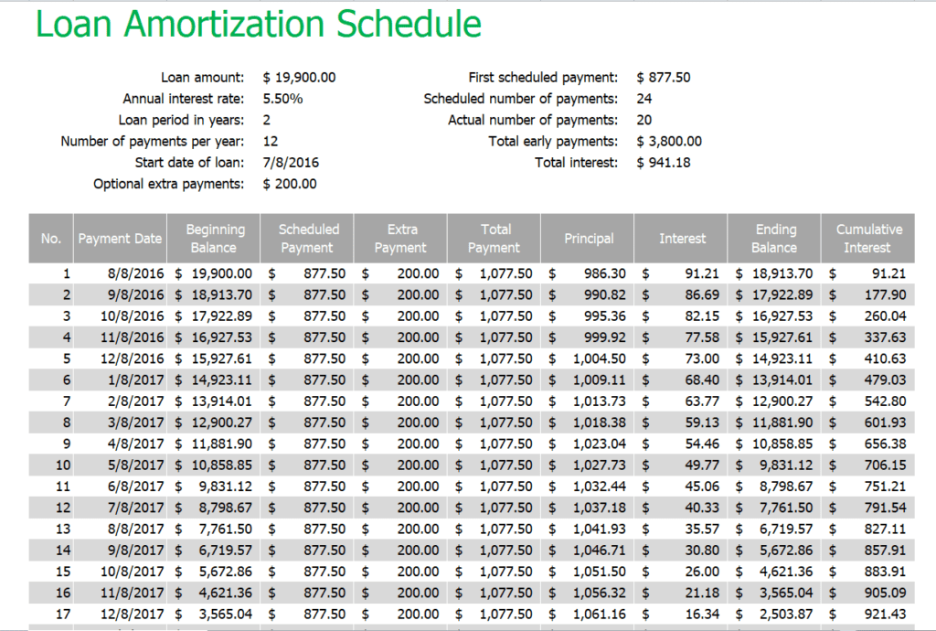This screenshot has width=936, height=631.
Task: Click the loan amount value $19,900.00
Action: [299, 78]
